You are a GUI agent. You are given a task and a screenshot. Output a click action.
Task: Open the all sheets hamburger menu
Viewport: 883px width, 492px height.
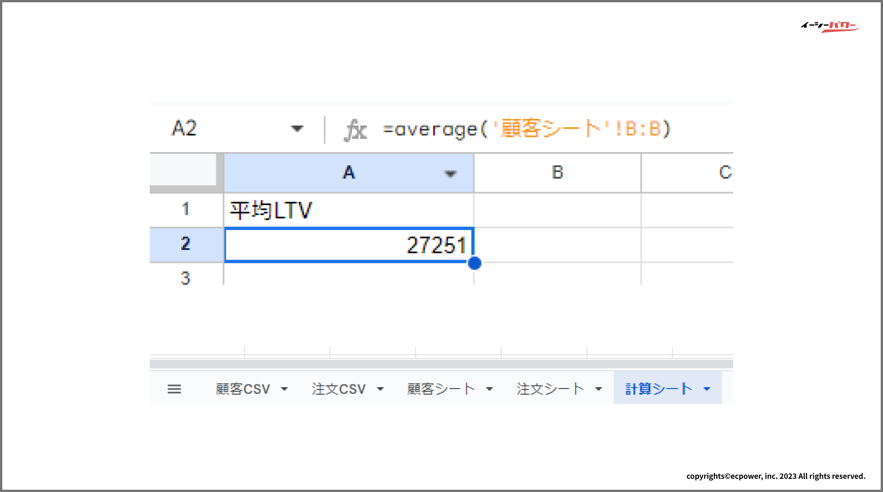pyautogui.click(x=174, y=389)
